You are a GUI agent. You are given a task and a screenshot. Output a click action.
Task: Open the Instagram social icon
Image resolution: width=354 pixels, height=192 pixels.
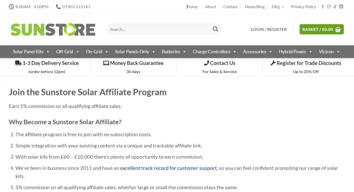click(x=329, y=7)
